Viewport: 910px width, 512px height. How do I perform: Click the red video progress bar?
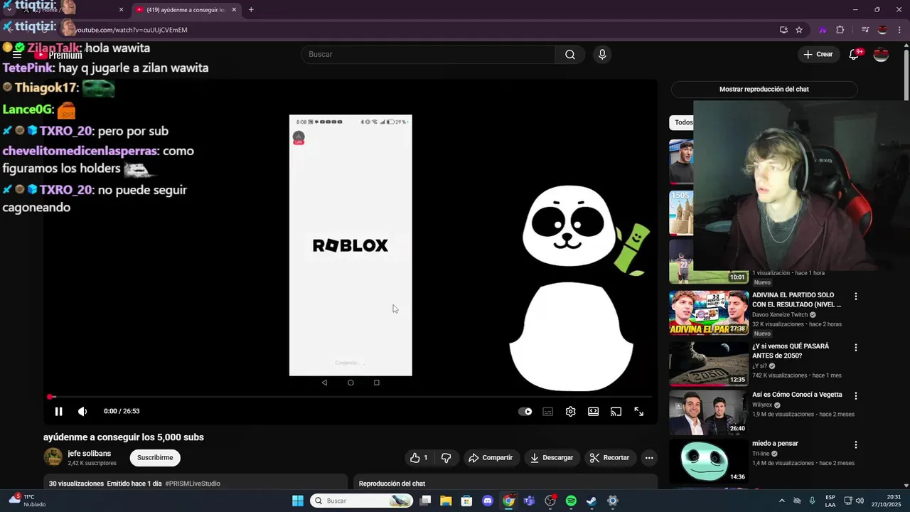pos(350,397)
